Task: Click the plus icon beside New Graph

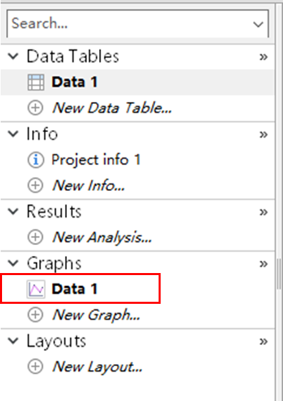Action: 36,315
